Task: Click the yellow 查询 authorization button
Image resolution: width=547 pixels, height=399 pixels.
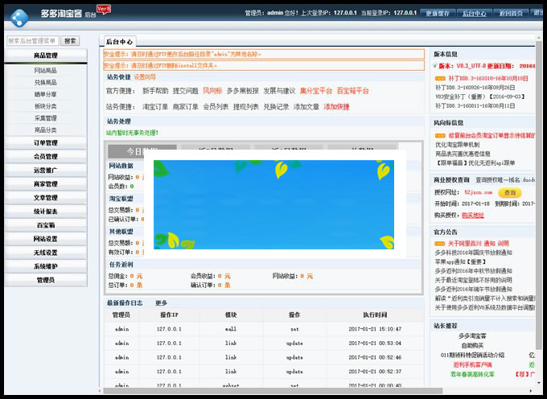Action: [508, 192]
